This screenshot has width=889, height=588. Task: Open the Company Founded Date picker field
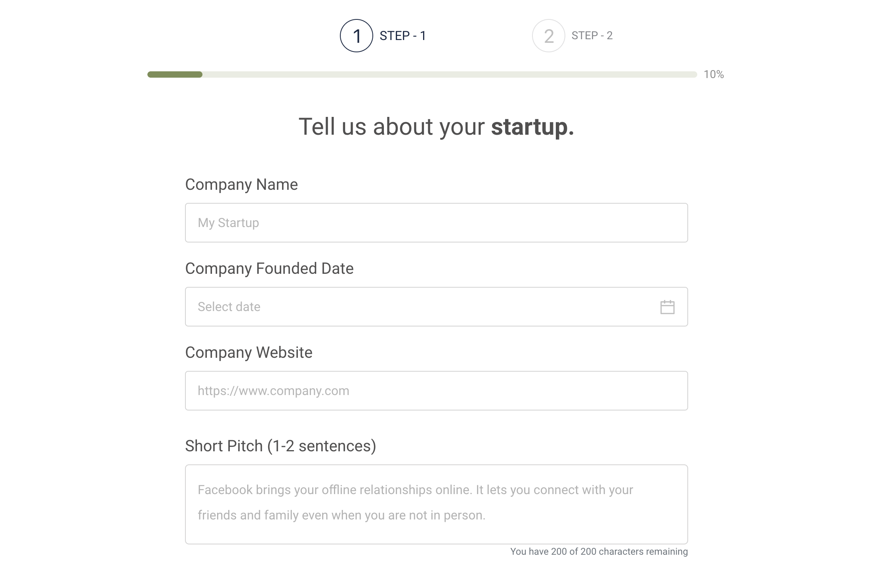tap(420, 307)
